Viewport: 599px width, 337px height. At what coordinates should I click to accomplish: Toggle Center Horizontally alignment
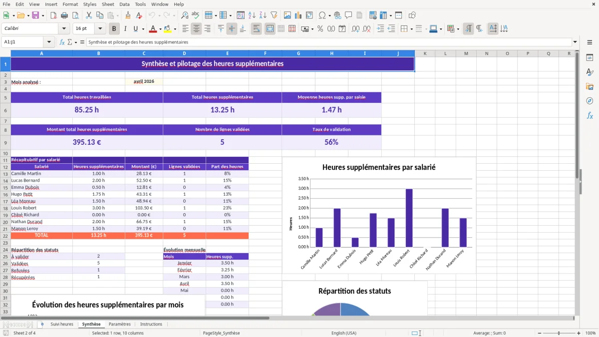click(196, 29)
